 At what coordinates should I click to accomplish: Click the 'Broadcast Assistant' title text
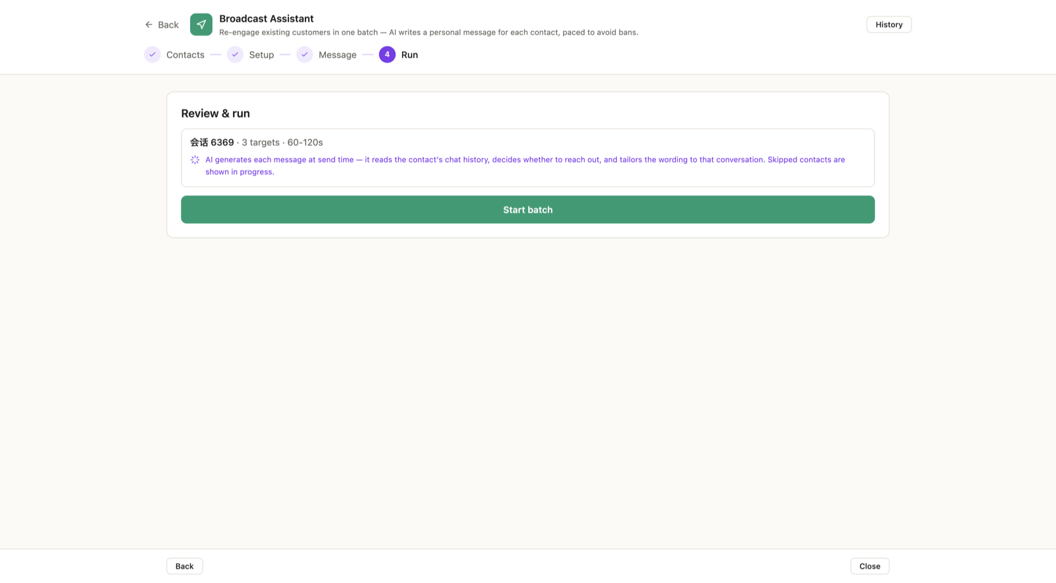pyautogui.click(x=266, y=18)
